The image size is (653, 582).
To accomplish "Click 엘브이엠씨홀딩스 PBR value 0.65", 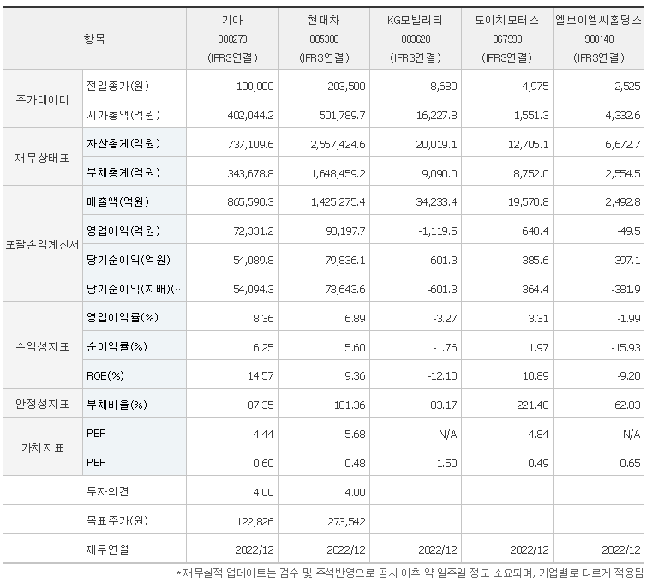I will [630, 463].
